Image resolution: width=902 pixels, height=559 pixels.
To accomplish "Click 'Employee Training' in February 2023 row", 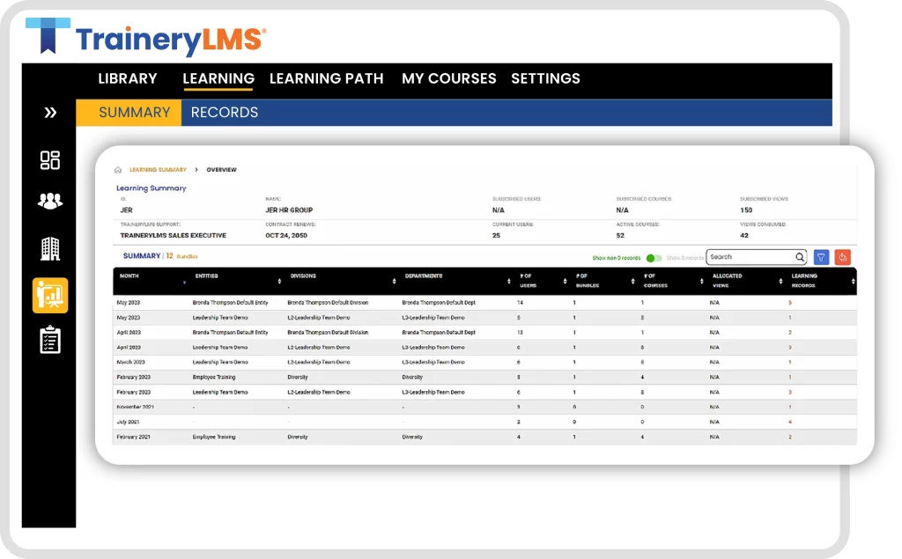I will click(x=214, y=378).
